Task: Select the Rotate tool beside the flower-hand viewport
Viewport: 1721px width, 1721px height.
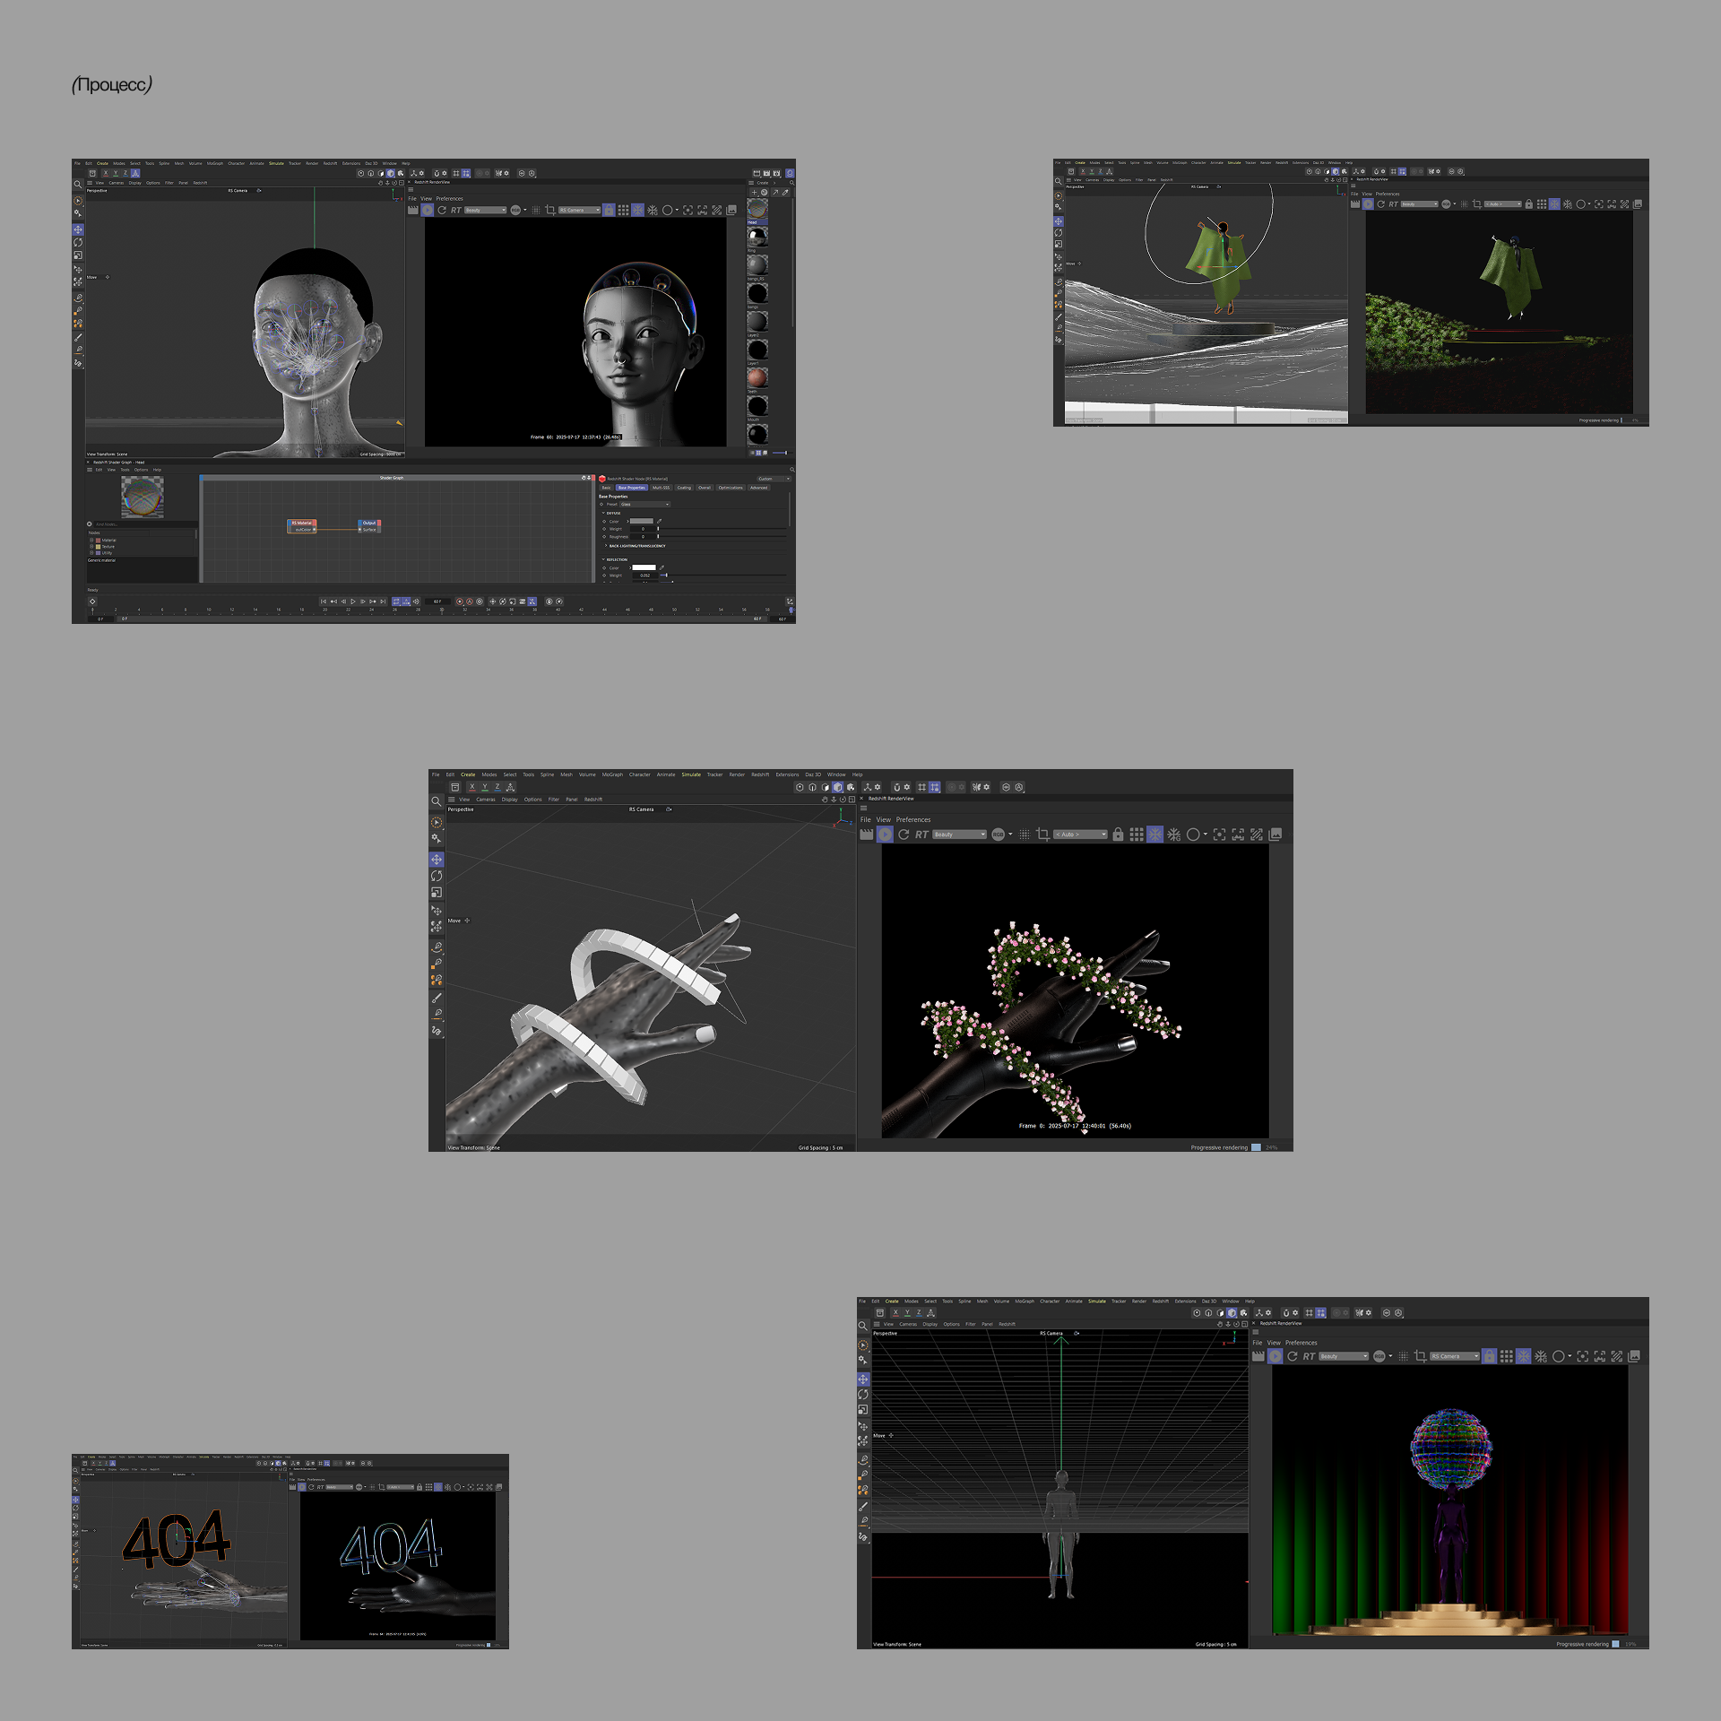Action: click(x=437, y=876)
